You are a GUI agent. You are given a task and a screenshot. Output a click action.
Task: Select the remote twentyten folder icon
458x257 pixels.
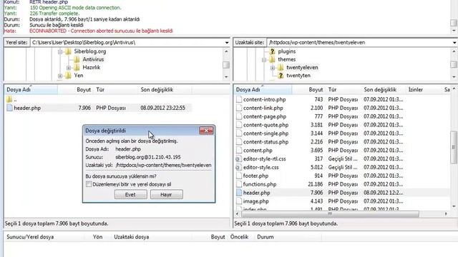pos(281,76)
